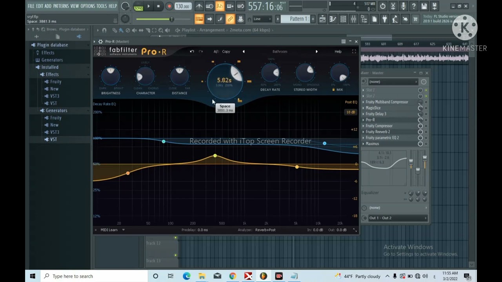Expand Fruity Multiband Compressor slot arrow
Screen dimensions: 502x282
(x=363, y=102)
